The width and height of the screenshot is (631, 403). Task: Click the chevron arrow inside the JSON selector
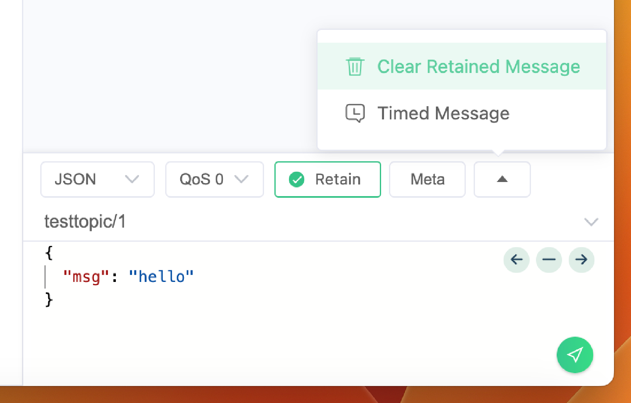(132, 179)
